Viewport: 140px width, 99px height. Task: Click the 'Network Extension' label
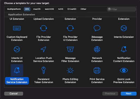[97, 59]
